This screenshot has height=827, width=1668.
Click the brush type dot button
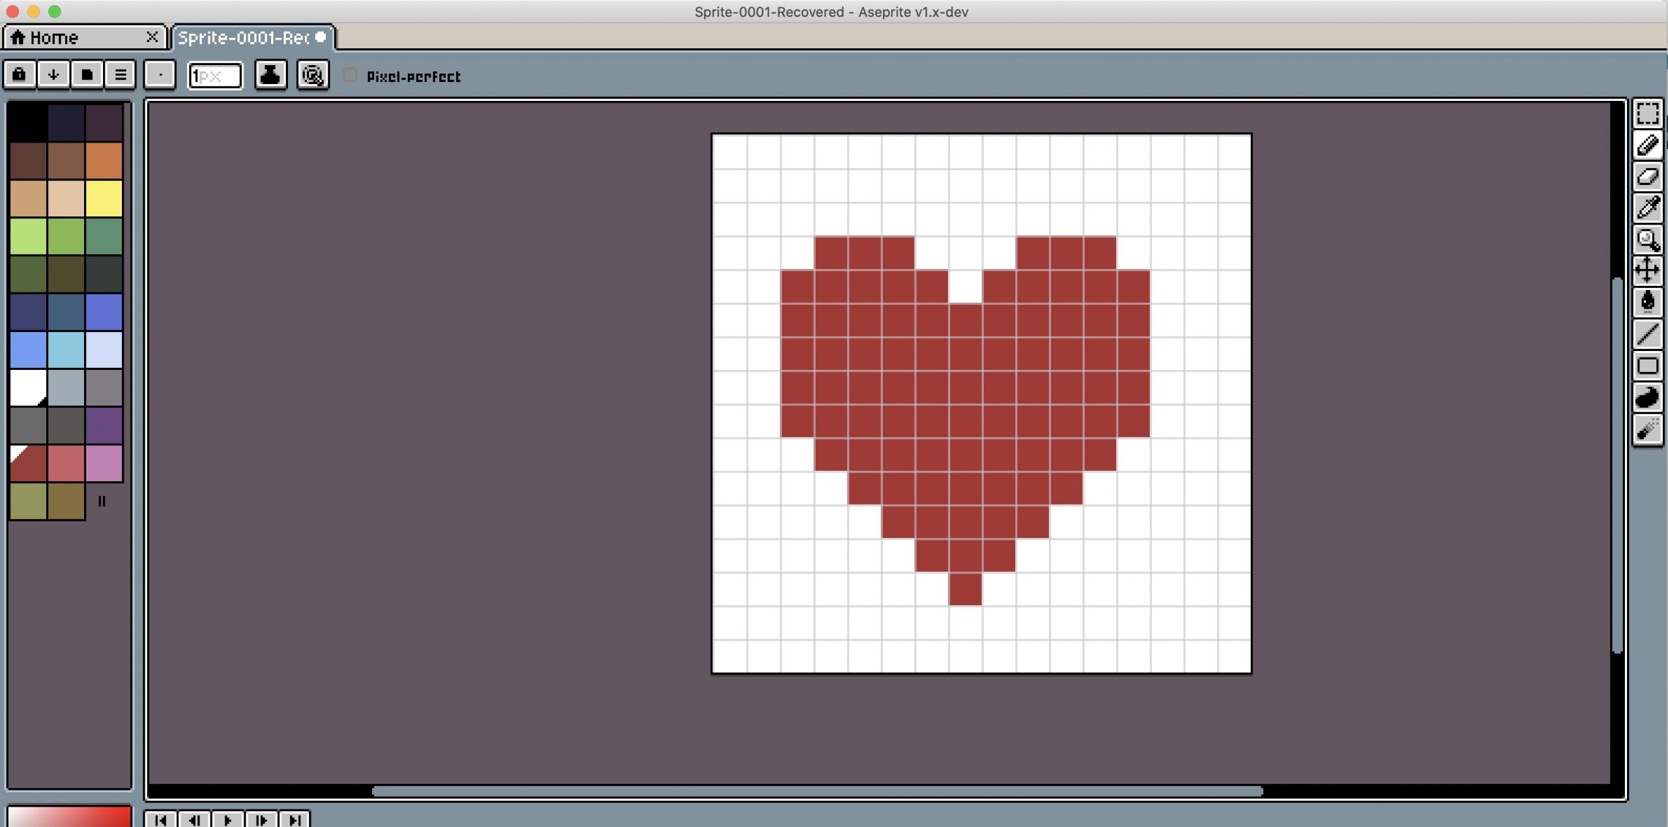coord(160,75)
